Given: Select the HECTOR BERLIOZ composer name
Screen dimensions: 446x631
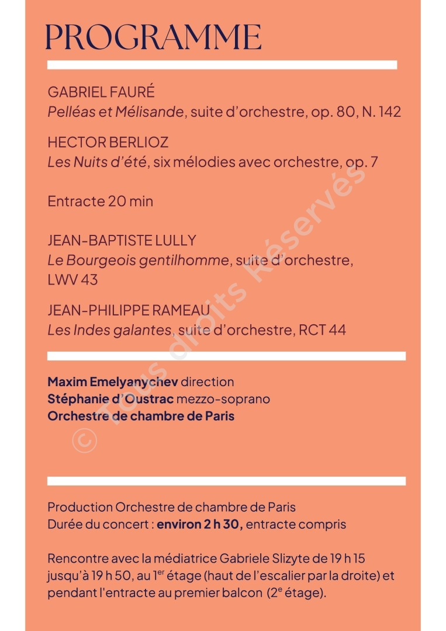Looking at the screenshot, I should [108, 142].
